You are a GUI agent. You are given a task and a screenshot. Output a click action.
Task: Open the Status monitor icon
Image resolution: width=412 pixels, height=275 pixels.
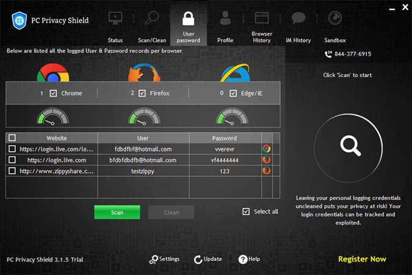(115, 18)
